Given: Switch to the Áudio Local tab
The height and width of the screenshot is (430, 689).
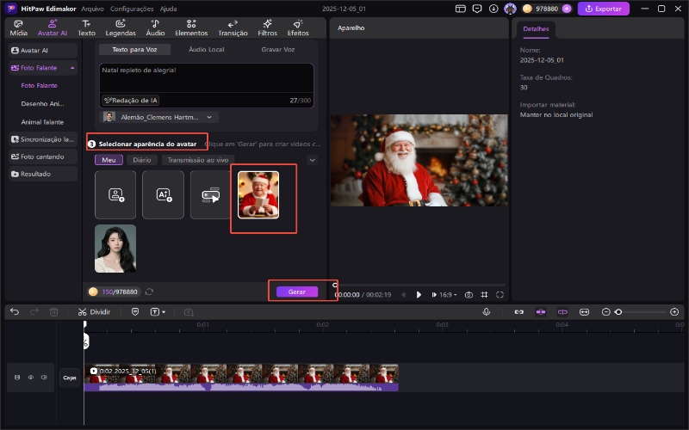Looking at the screenshot, I should pyautogui.click(x=206, y=50).
